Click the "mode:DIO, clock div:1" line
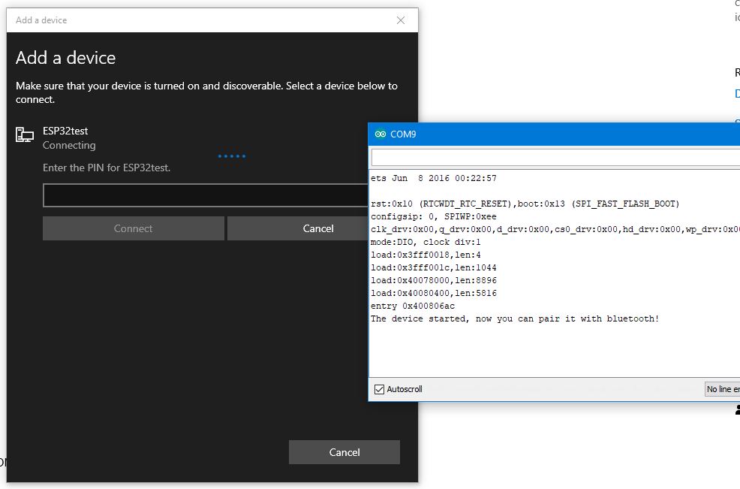The image size is (740, 489). click(x=426, y=242)
